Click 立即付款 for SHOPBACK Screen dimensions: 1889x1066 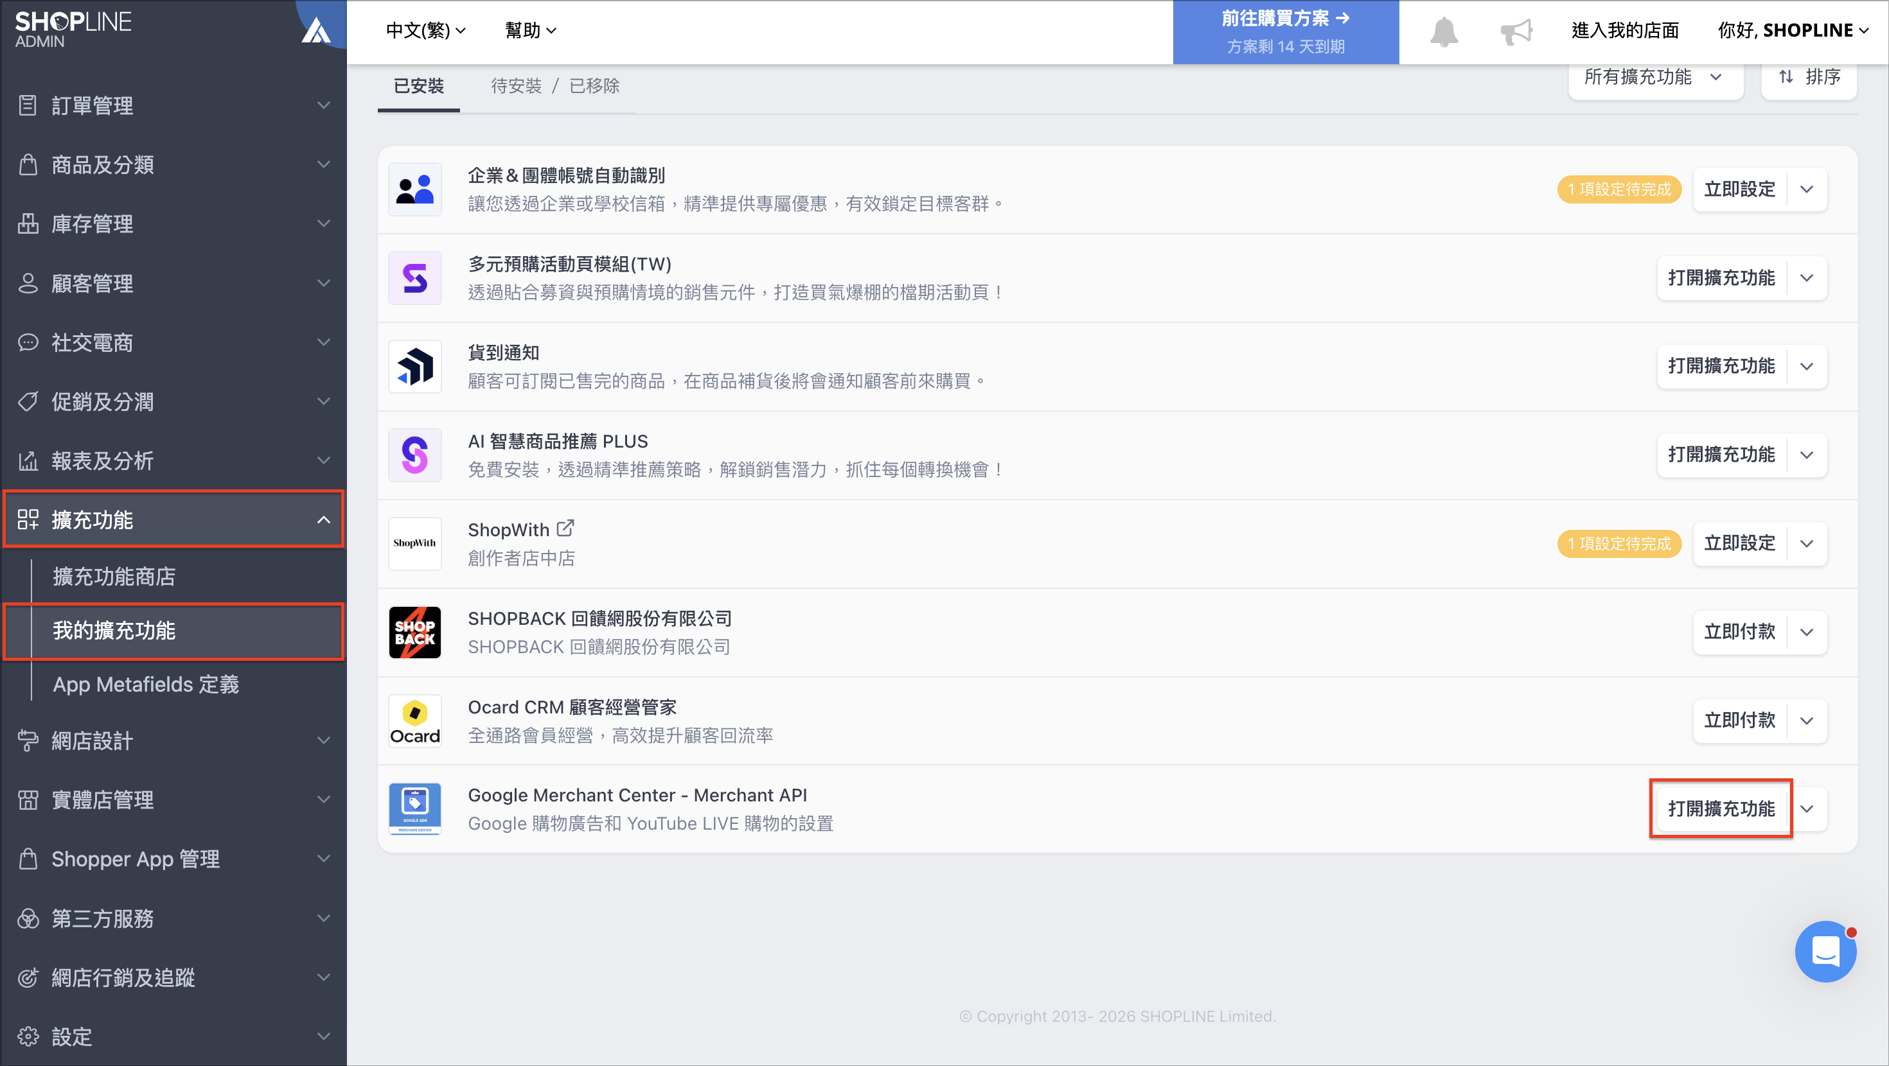coord(1739,631)
